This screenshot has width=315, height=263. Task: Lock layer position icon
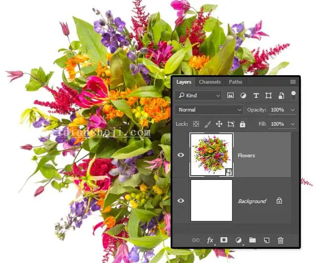pyautogui.click(x=219, y=124)
